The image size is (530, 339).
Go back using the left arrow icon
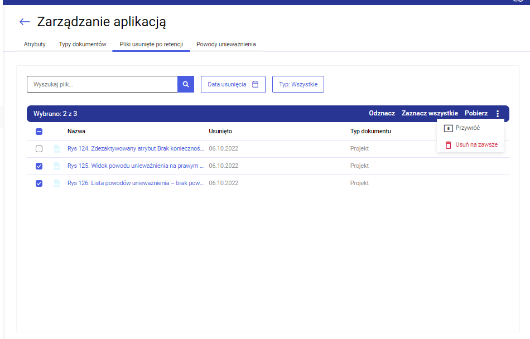point(25,22)
